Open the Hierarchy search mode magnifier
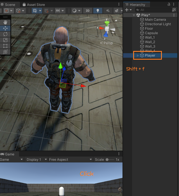This screenshot has width=179, height=196. tap(138, 10)
